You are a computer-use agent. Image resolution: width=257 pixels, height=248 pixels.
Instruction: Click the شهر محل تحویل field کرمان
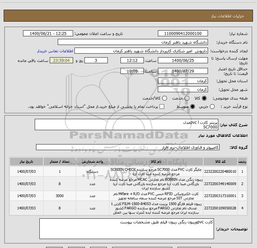click(x=183, y=90)
